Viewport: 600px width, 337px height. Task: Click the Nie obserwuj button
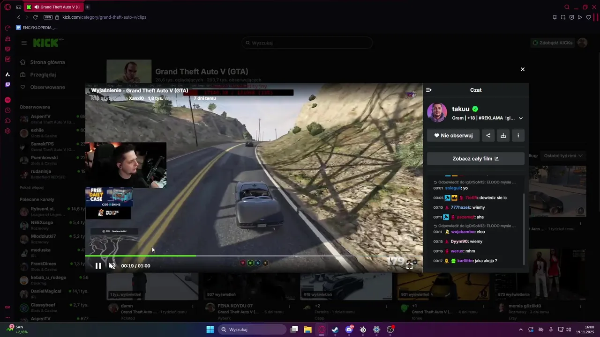[453, 136]
